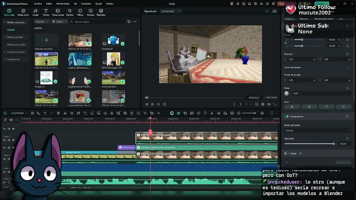
Task: Click the zoom in plus on timeline
Action: pos(262,113)
